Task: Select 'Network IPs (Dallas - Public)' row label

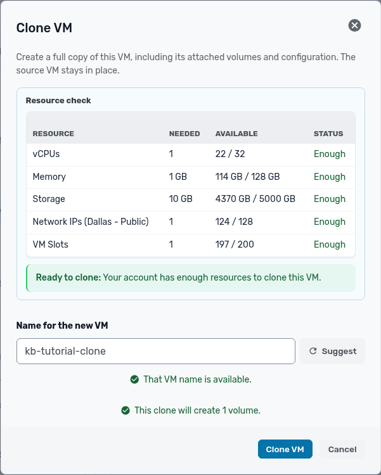Action: pyautogui.click(x=91, y=222)
